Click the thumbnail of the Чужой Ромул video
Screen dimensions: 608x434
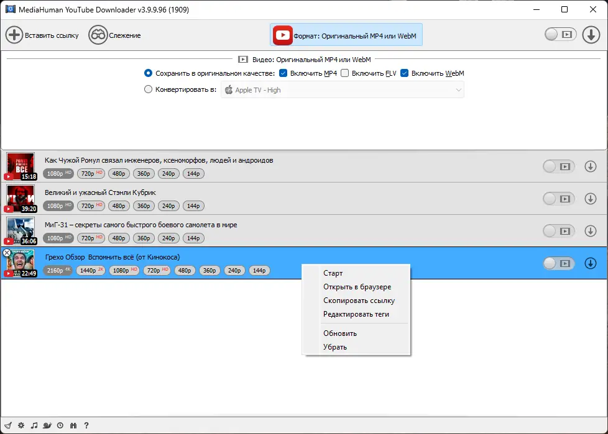21,166
